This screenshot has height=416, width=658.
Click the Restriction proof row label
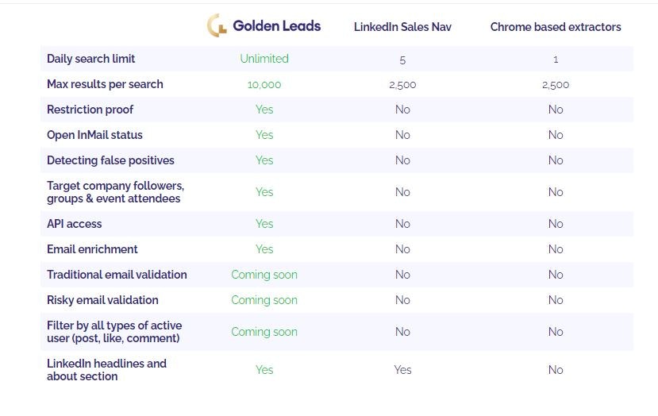coord(90,110)
